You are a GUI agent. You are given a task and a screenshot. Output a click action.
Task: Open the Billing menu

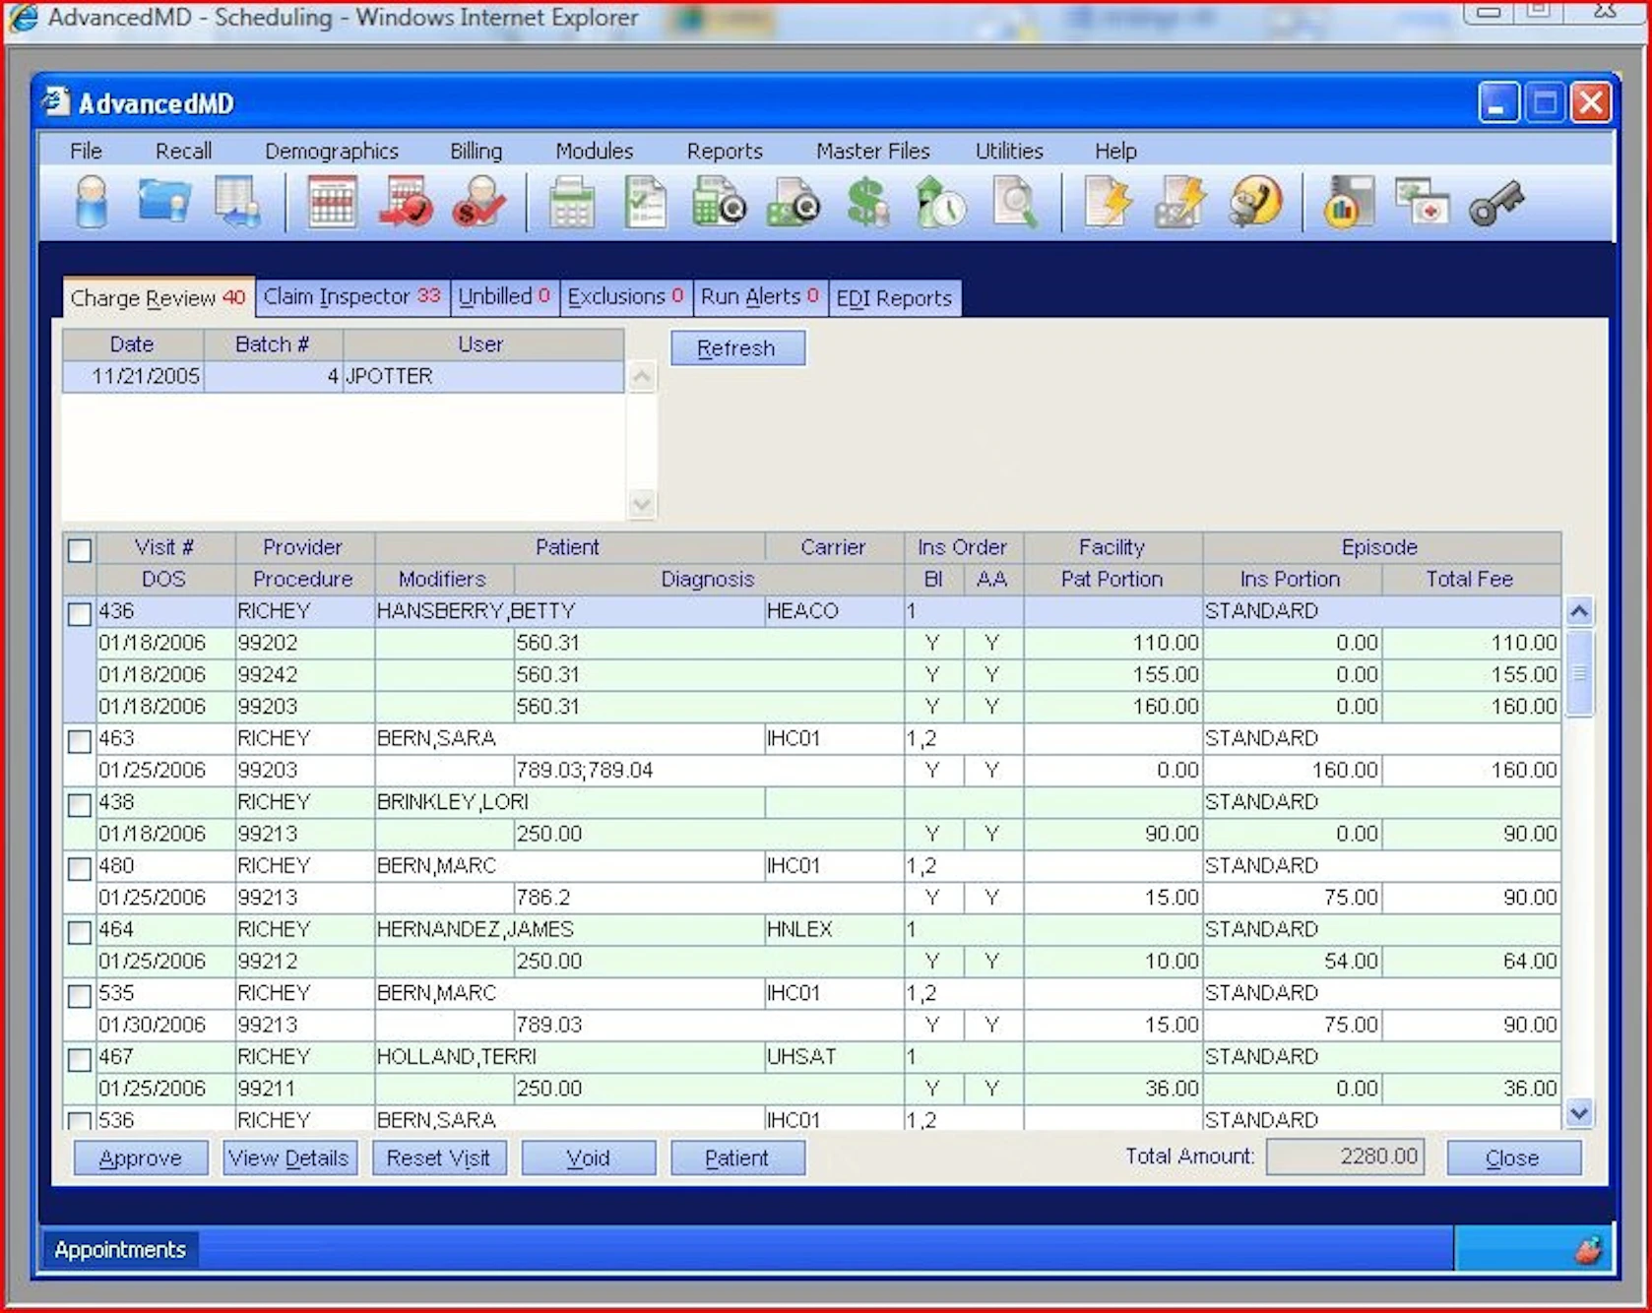click(476, 151)
